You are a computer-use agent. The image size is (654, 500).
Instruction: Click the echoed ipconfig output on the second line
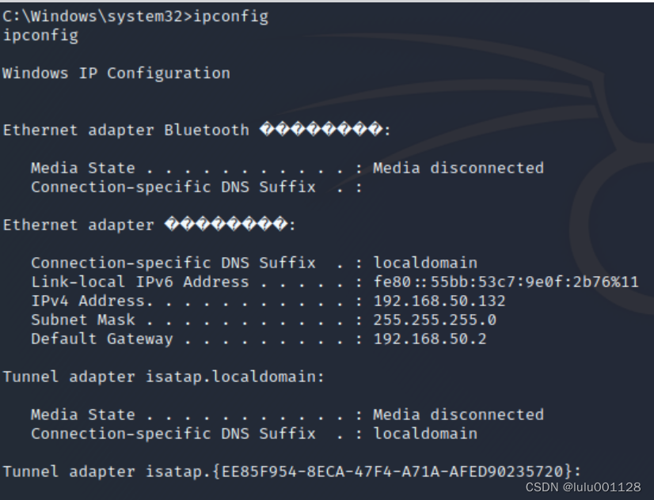[40, 36]
